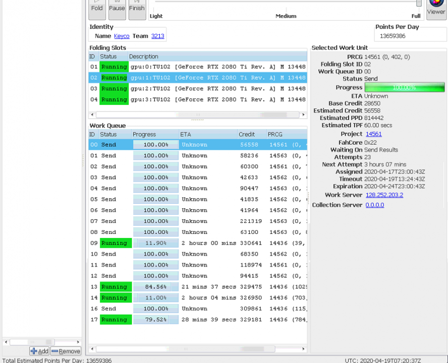Select work queue row 05 with credit 41835
This screenshot has width=448, height=363.
point(198,199)
